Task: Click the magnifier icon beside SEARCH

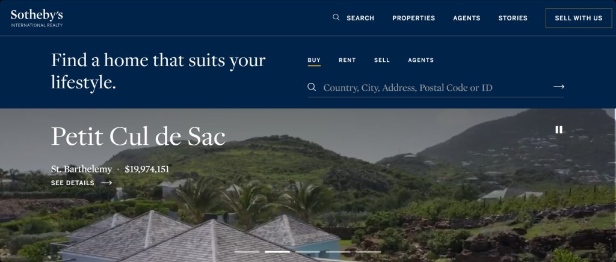Action: point(336,17)
